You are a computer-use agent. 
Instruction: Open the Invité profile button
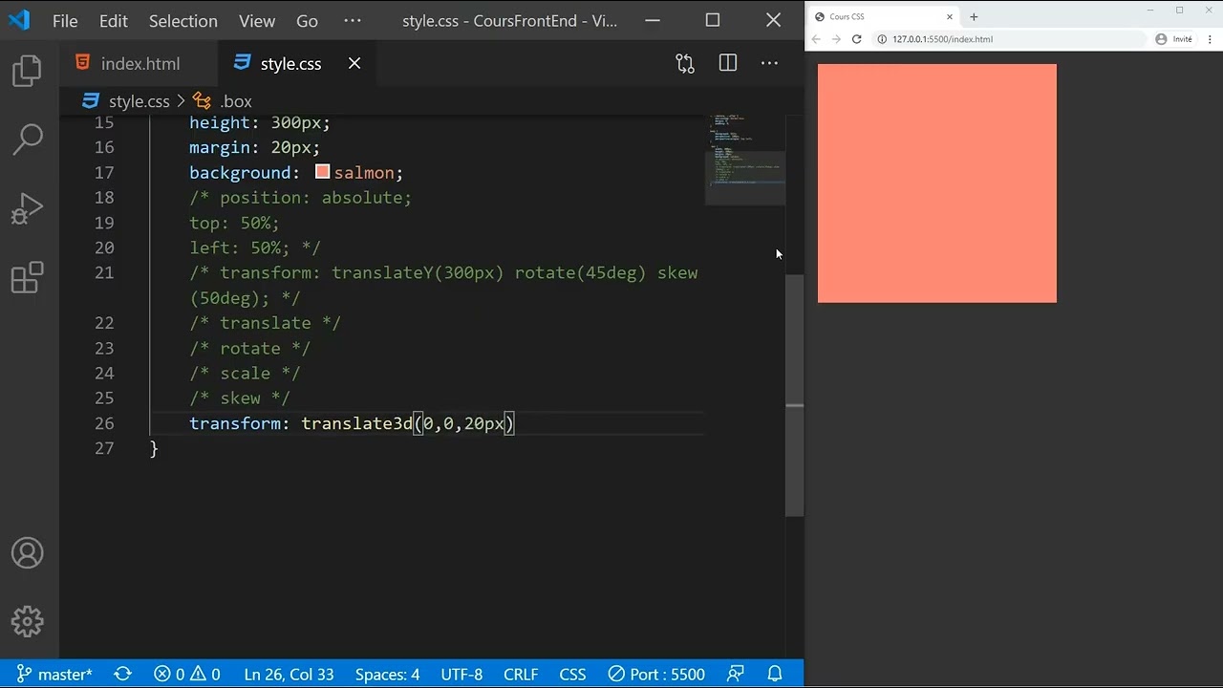coord(1174,39)
